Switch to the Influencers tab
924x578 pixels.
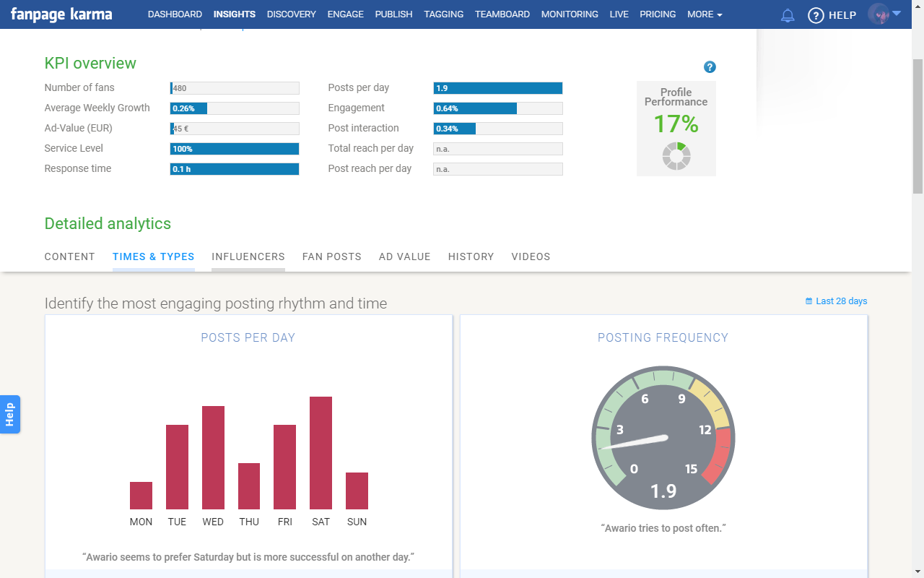(x=248, y=256)
